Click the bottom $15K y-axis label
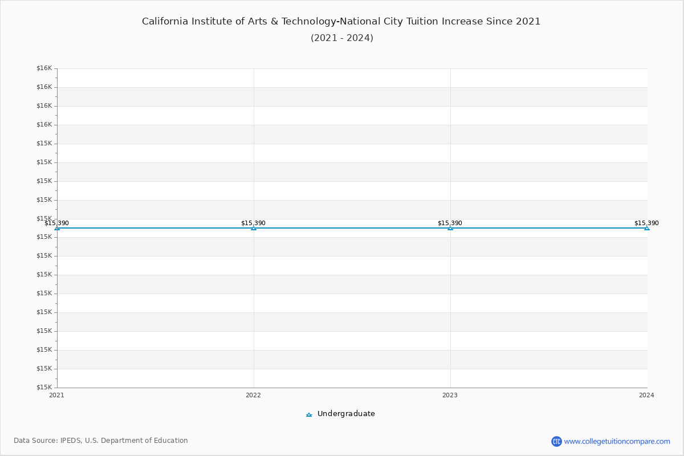The width and height of the screenshot is (684, 456). pyautogui.click(x=44, y=388)
